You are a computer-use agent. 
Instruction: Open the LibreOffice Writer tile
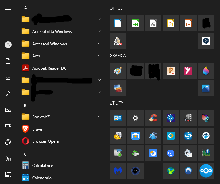click(x=118, y=23)
